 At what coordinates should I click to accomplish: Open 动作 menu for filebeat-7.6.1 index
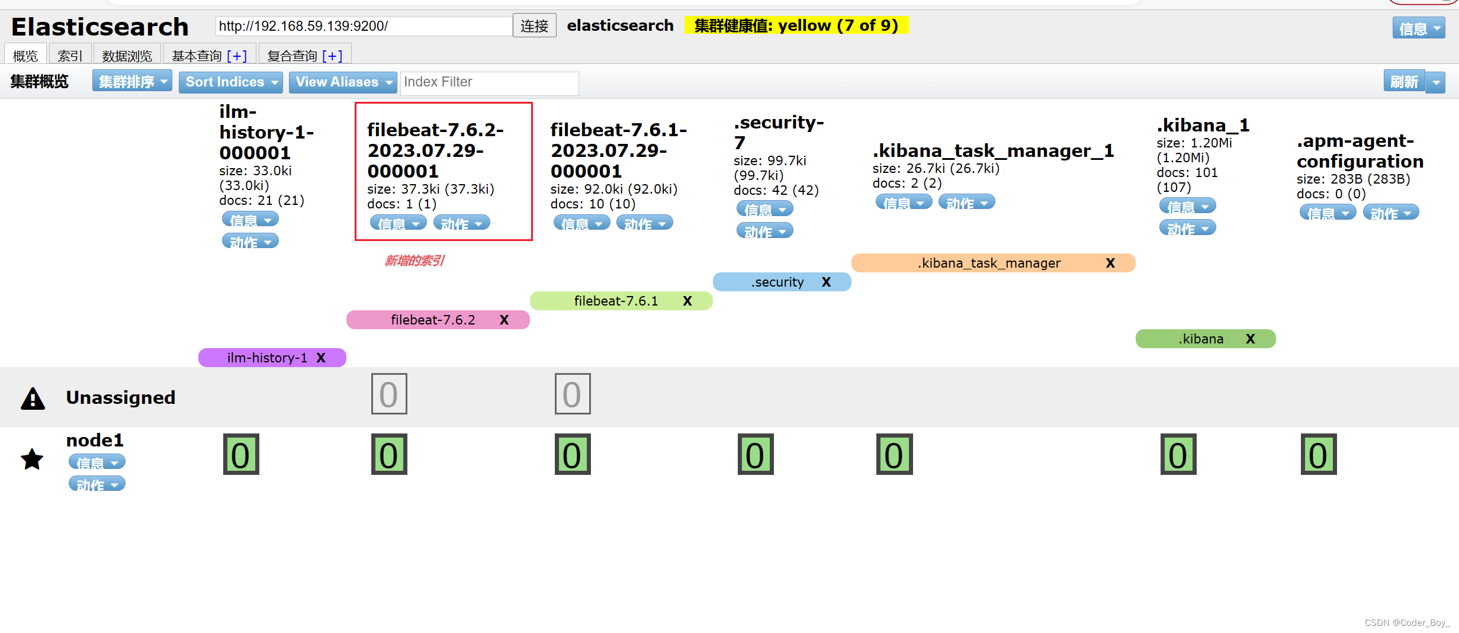[644, 223]
